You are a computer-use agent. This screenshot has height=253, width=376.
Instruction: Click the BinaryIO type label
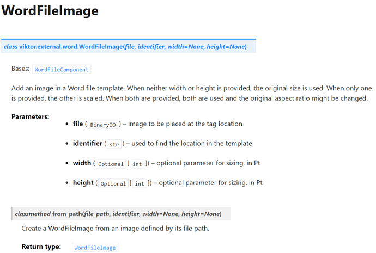103,125
